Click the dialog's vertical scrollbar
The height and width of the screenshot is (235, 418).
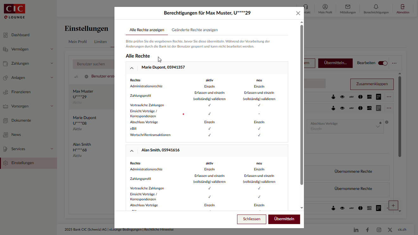[301, 104]
